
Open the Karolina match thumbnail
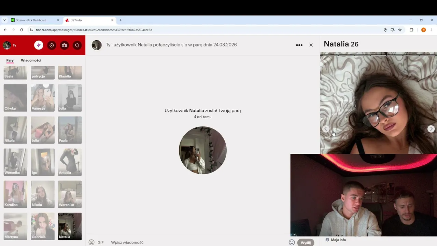pos(15,194)
